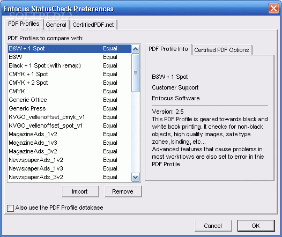Enable Also use the PDF Profile database
282x237 pixels.
point(10,208)
